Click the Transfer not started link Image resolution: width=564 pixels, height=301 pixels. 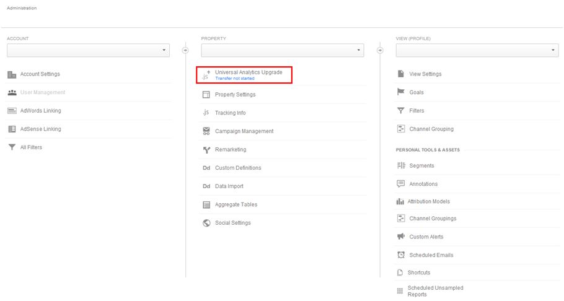234,79
